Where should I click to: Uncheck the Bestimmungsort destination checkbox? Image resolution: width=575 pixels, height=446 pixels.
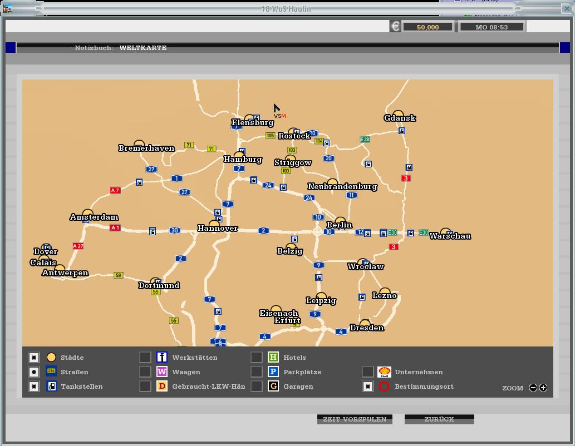(368, 386)
